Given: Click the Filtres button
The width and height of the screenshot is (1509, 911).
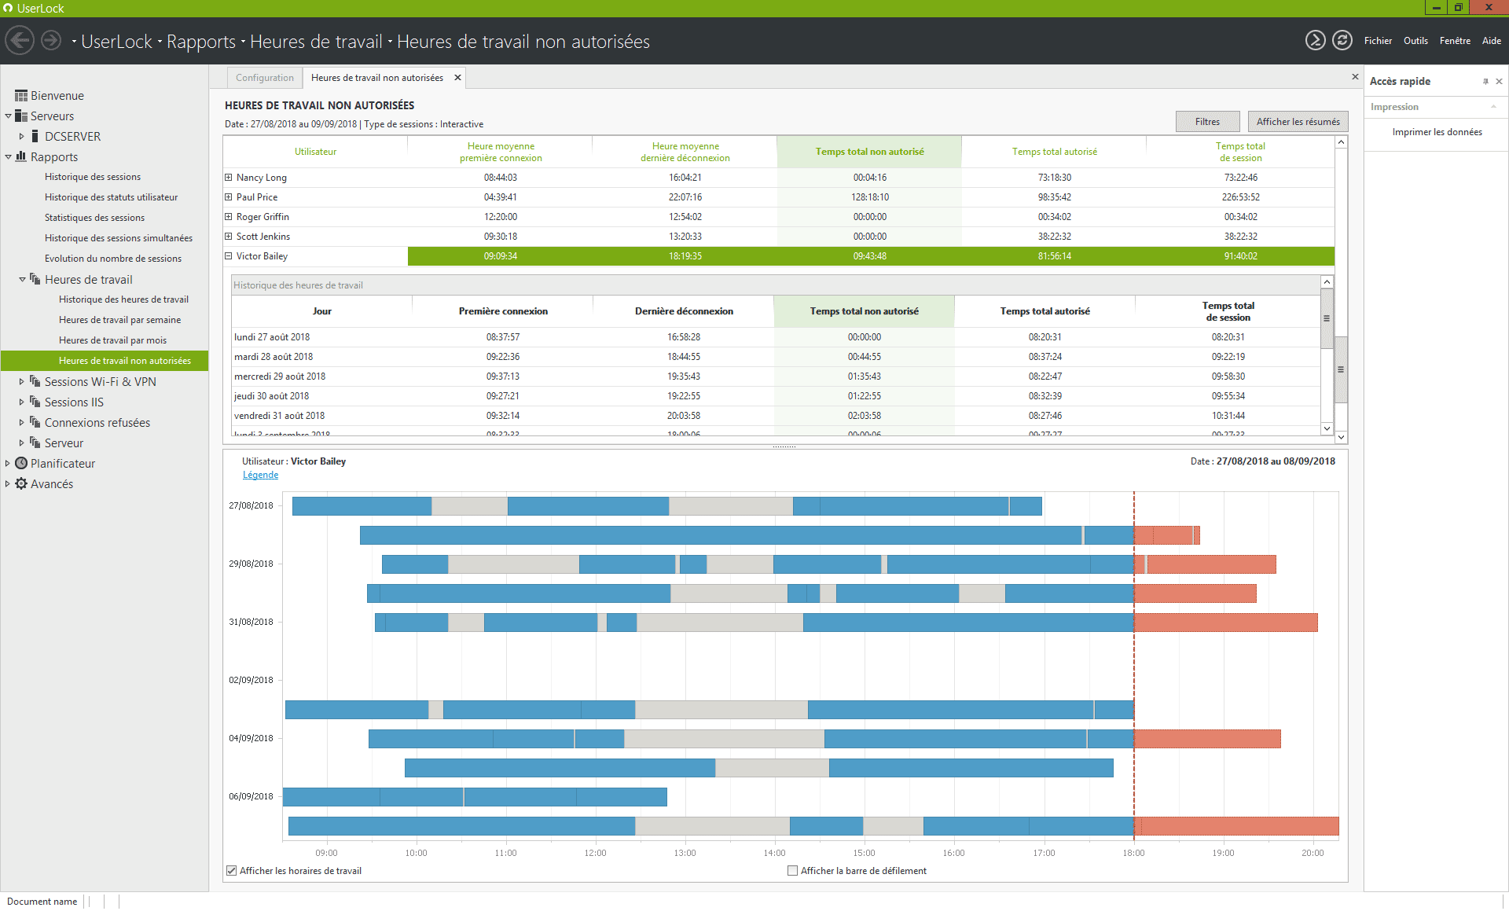Looking at the screenshot, I should coord(1207,122).
